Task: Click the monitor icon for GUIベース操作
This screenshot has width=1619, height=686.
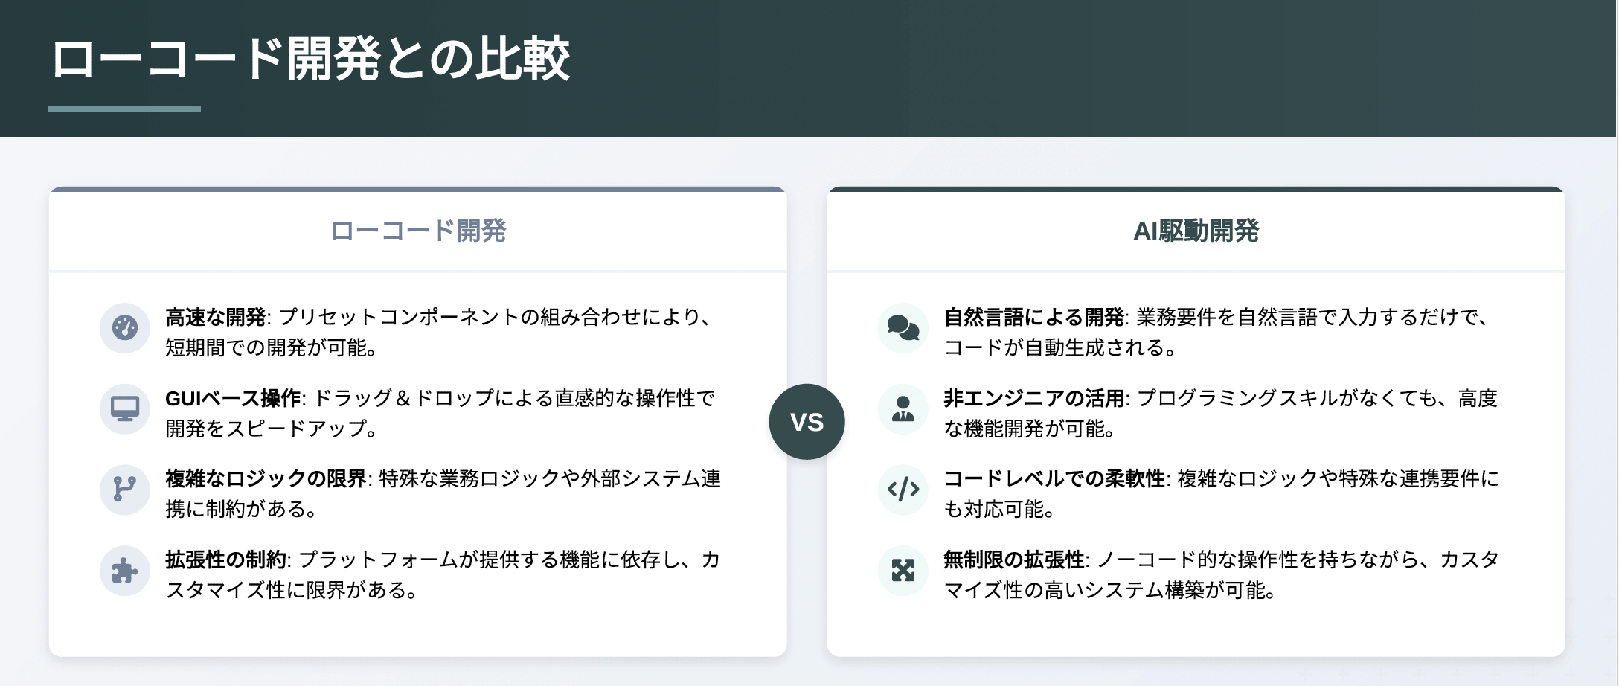Action: coord(125,408)
